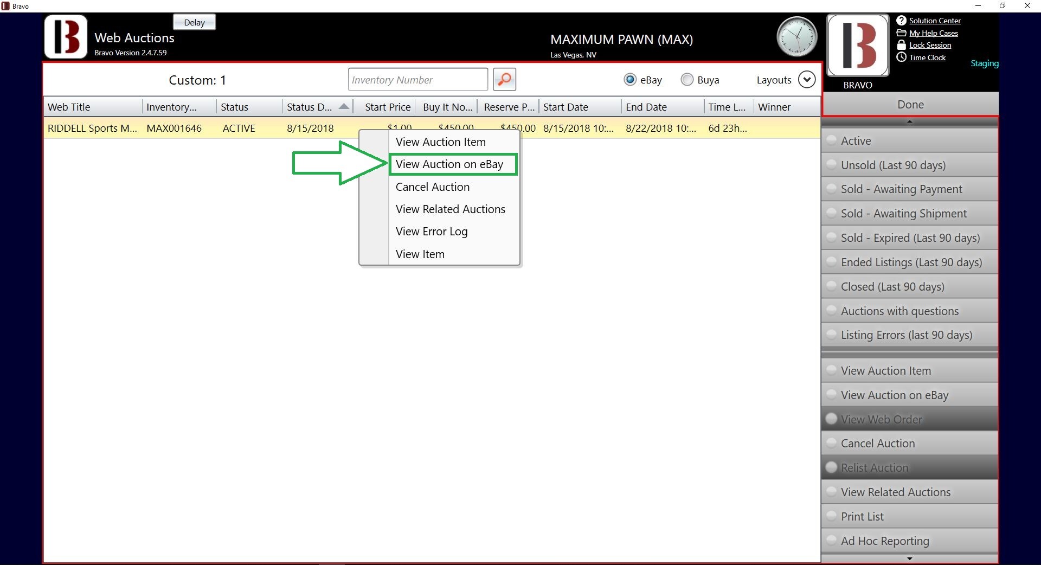Sort by the Status column header
1041x565 pixels.
249,107
